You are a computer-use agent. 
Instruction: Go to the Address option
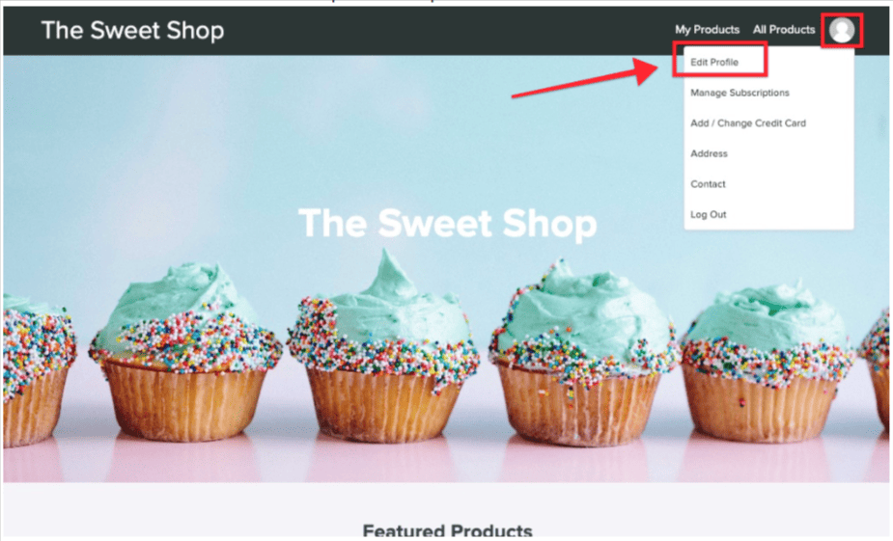point(709,153)
